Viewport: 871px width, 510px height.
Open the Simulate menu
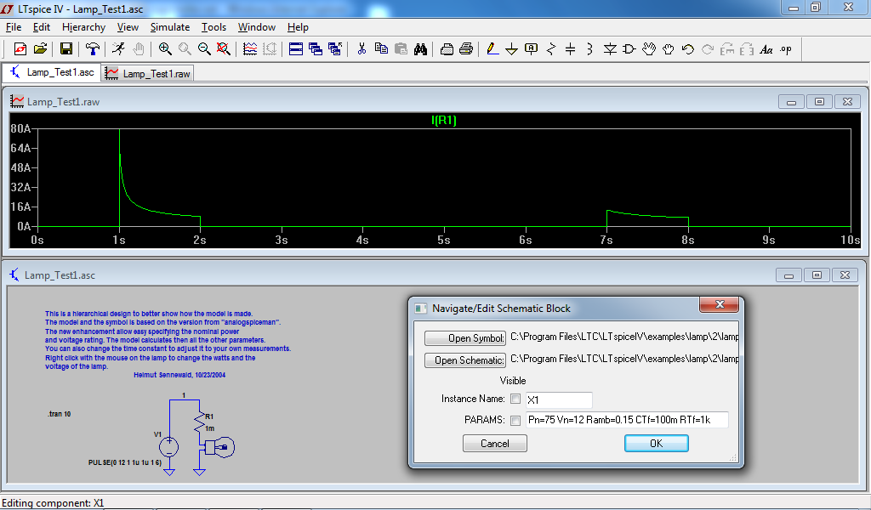coord(170,27)
